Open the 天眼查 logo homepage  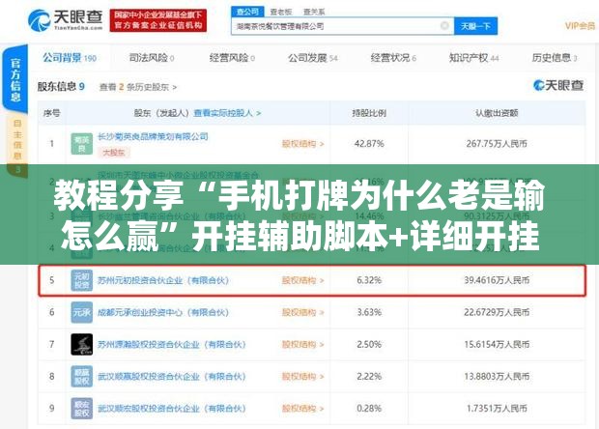pos(66,20)
